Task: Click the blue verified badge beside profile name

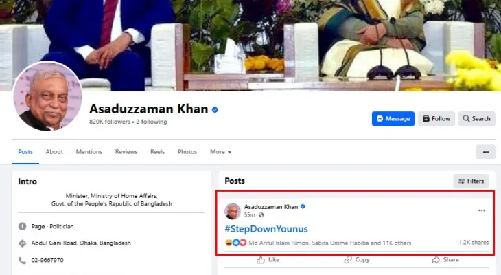Action: pos(215,110)
